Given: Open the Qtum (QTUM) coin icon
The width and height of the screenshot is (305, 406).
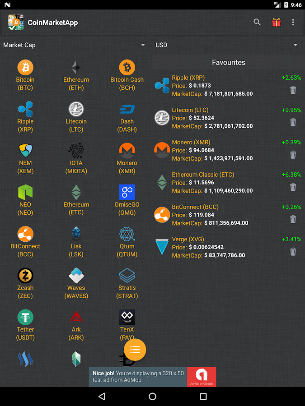Looking at the screenshot, I should pyautogui.click(x=127, y=234).
